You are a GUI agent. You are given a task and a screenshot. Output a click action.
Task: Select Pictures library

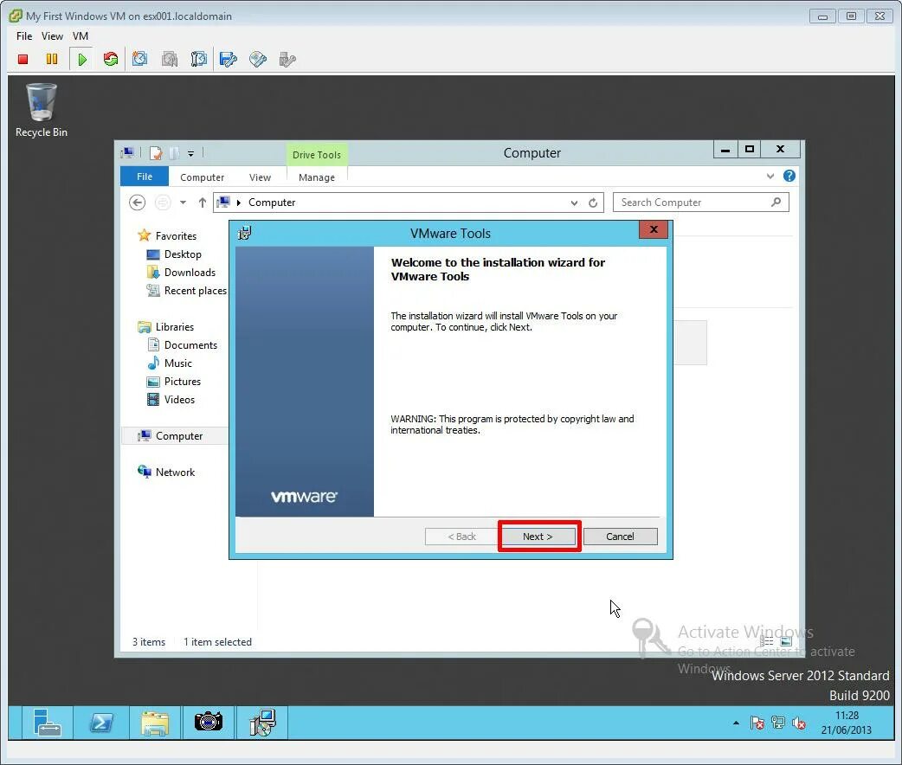pyautogui.click(x=174, y=382)
